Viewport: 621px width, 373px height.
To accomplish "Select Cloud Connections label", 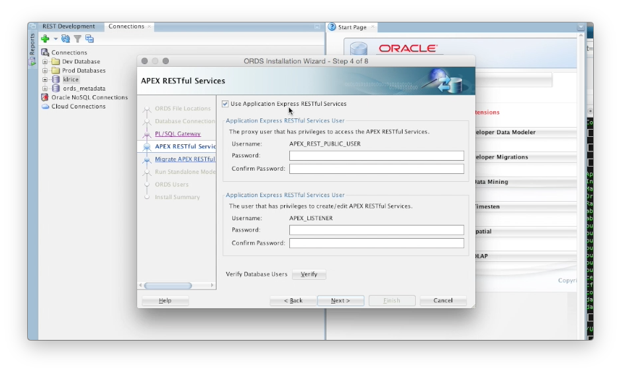I will tap(78, 106).
